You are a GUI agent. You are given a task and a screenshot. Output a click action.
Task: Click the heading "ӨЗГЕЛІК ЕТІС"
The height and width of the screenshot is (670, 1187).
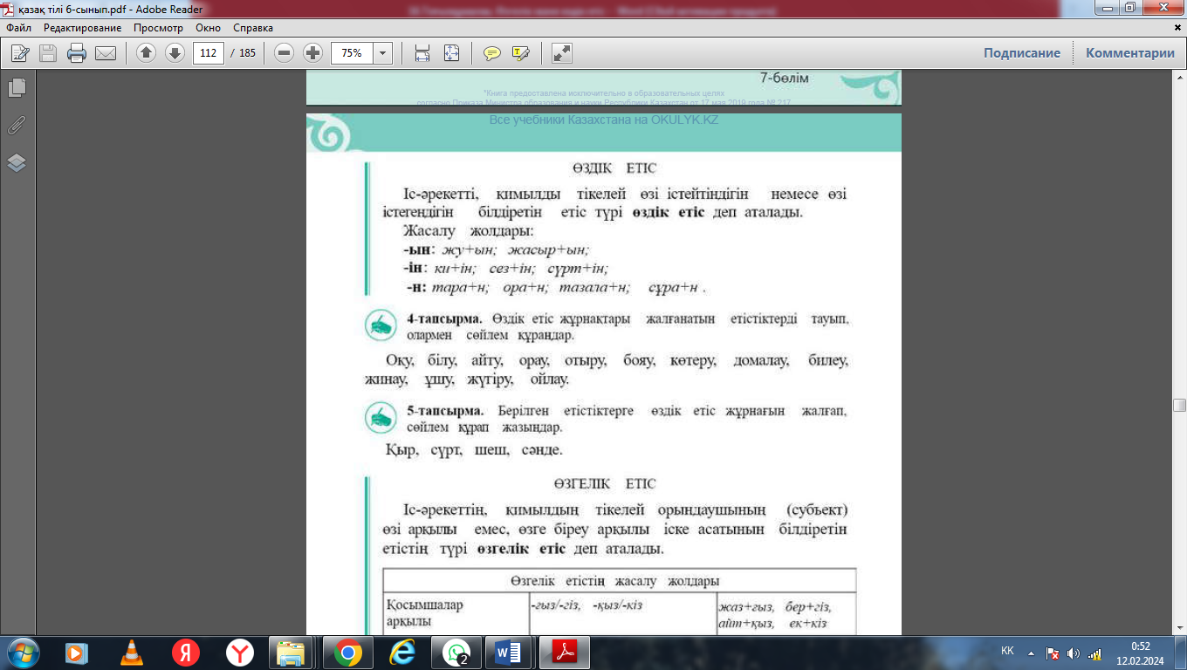pos(605,484)
